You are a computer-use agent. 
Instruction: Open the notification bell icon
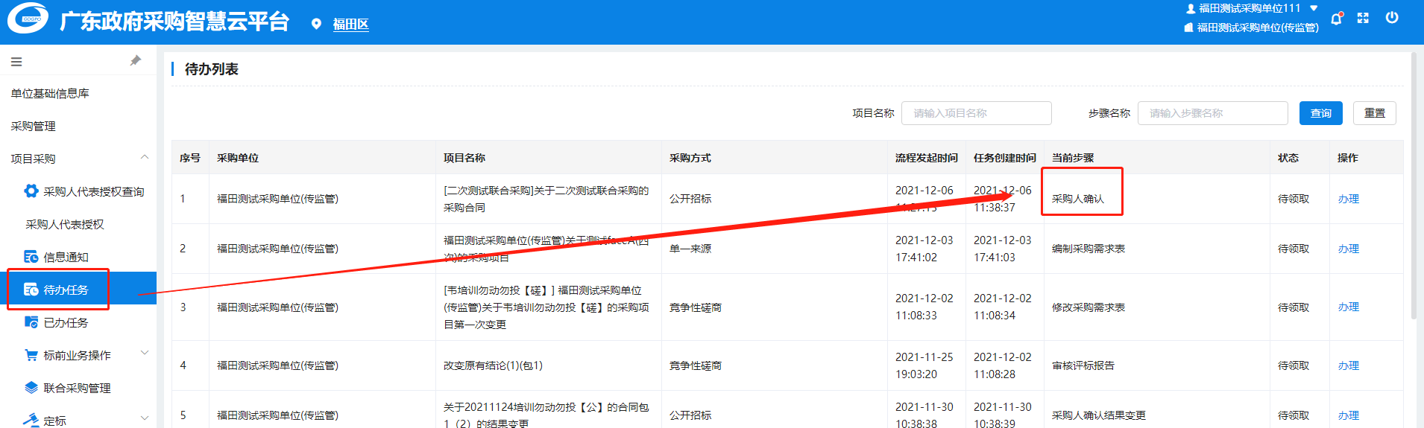coord(1336,19)
